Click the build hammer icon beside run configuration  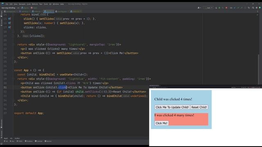pyautogui.click(x=216, y=8)
